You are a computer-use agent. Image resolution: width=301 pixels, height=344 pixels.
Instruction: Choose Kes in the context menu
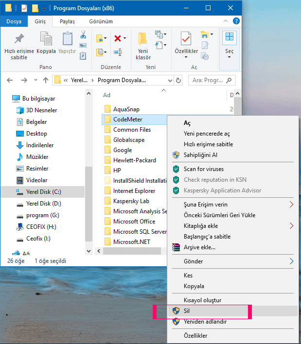coord(233,275)
